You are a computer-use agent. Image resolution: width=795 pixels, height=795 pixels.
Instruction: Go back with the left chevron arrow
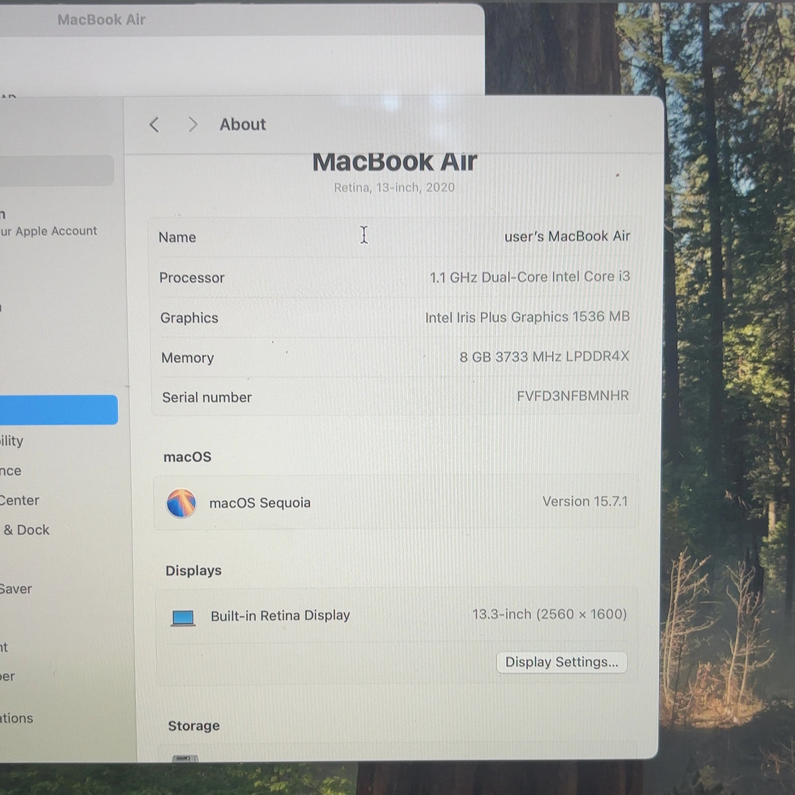click(154, 125)
